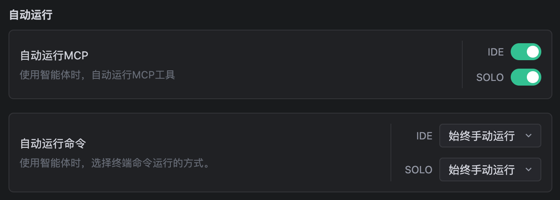
Task: Select the 自动运行 section heading
Action: [31, 15]
